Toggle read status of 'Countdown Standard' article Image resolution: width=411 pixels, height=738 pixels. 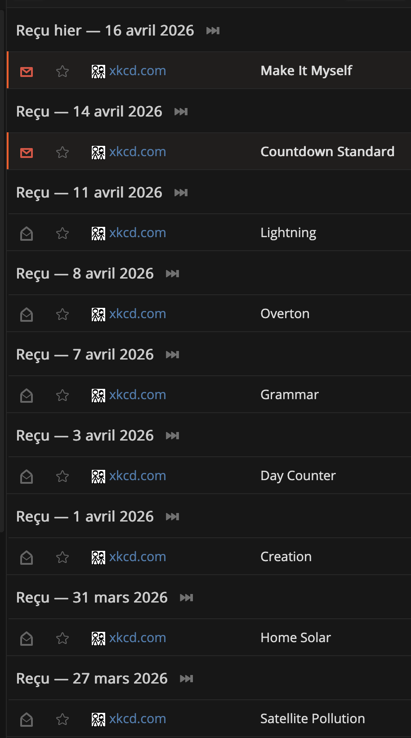27,153
